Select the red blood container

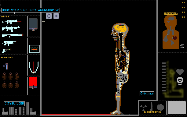pos(33,83)
